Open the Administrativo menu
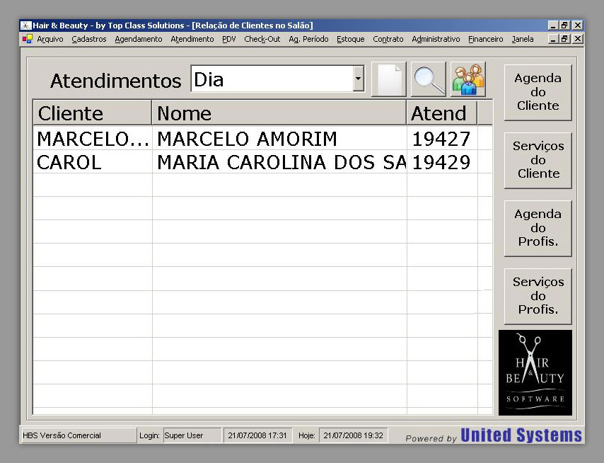Viewport: 604px width, 463px height. click(x=436, y=39)
